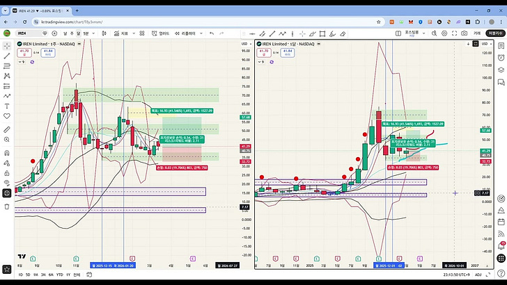Open the interval dropdown arrow
Viewport: 507px width, 285px height.
pyautogui.click(x=93, y=33)
